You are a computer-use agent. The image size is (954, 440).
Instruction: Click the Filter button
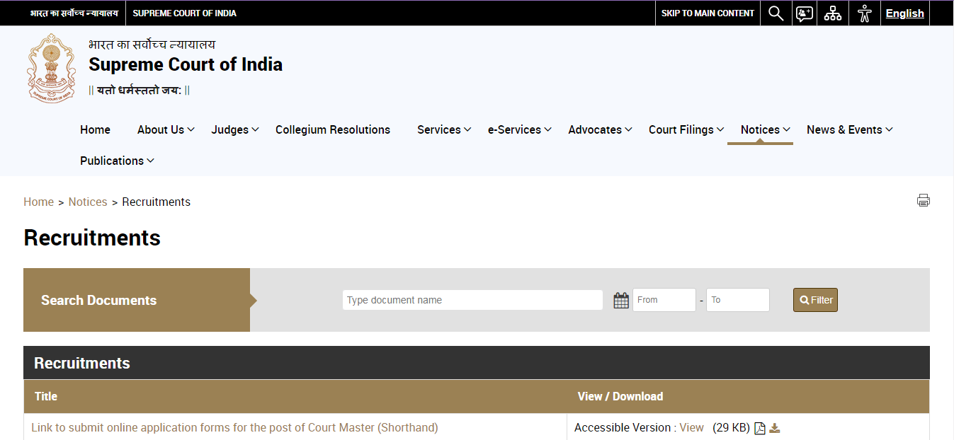[x=814, y=300]
